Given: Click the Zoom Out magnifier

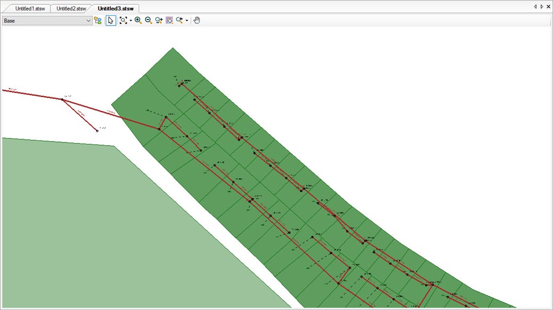Looking at the screenshot, I should click(x=148, y=20).
